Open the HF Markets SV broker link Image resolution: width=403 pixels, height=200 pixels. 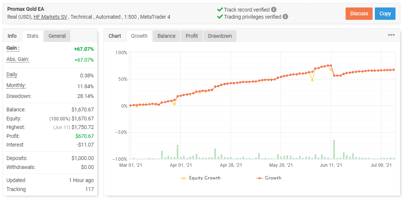(x=51, y=17)
